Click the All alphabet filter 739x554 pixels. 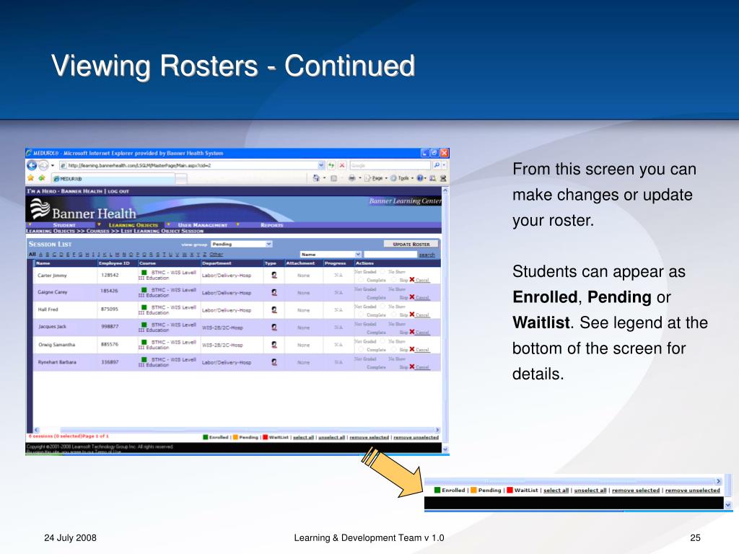32,255
